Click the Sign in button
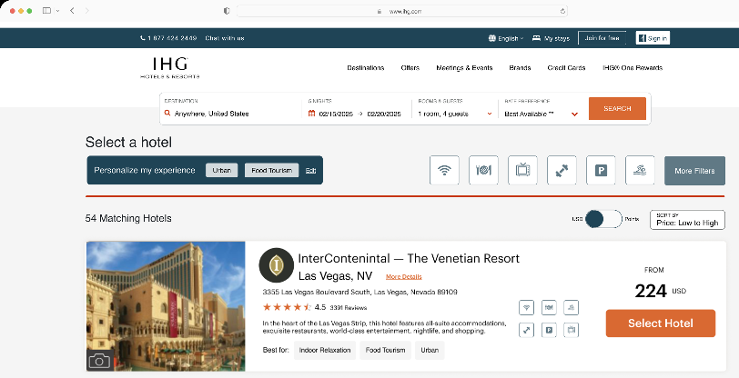Screen dimensions: 739x378 pyautogui.click(x=653, y=38)
